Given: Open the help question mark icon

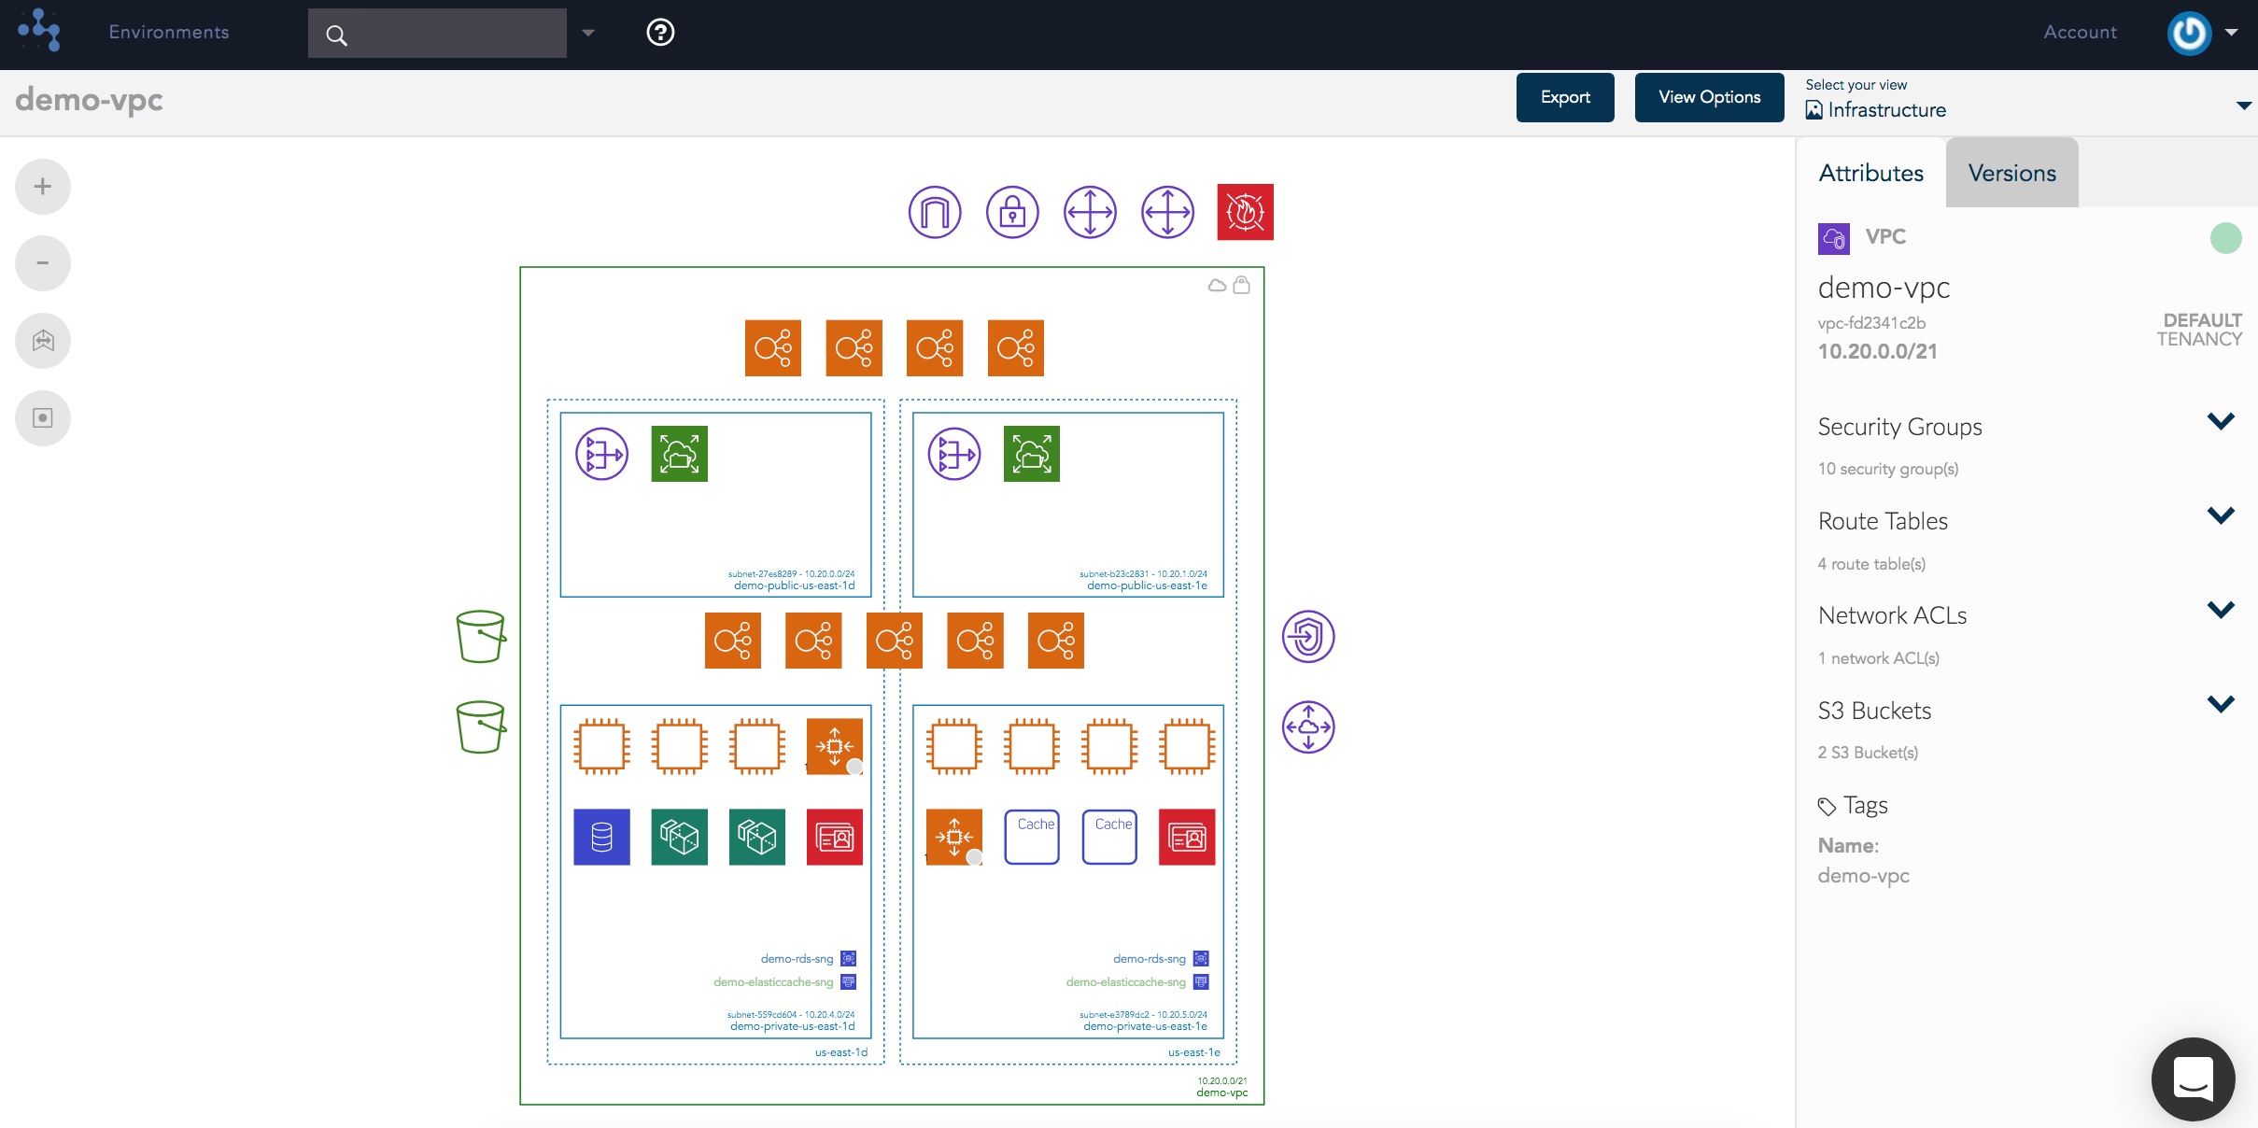Looking at the screenshot, I should pyautogui.click(x=660, y=33).
